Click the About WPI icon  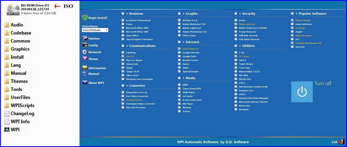click(85, 83)
